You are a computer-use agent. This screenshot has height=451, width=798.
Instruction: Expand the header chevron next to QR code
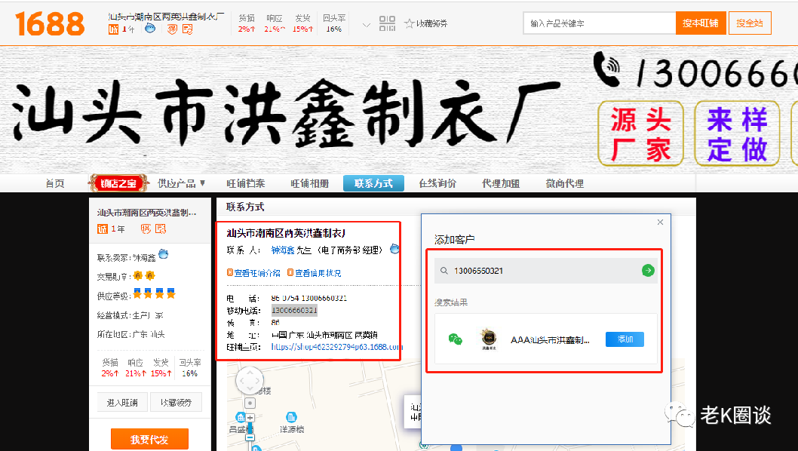366,24
